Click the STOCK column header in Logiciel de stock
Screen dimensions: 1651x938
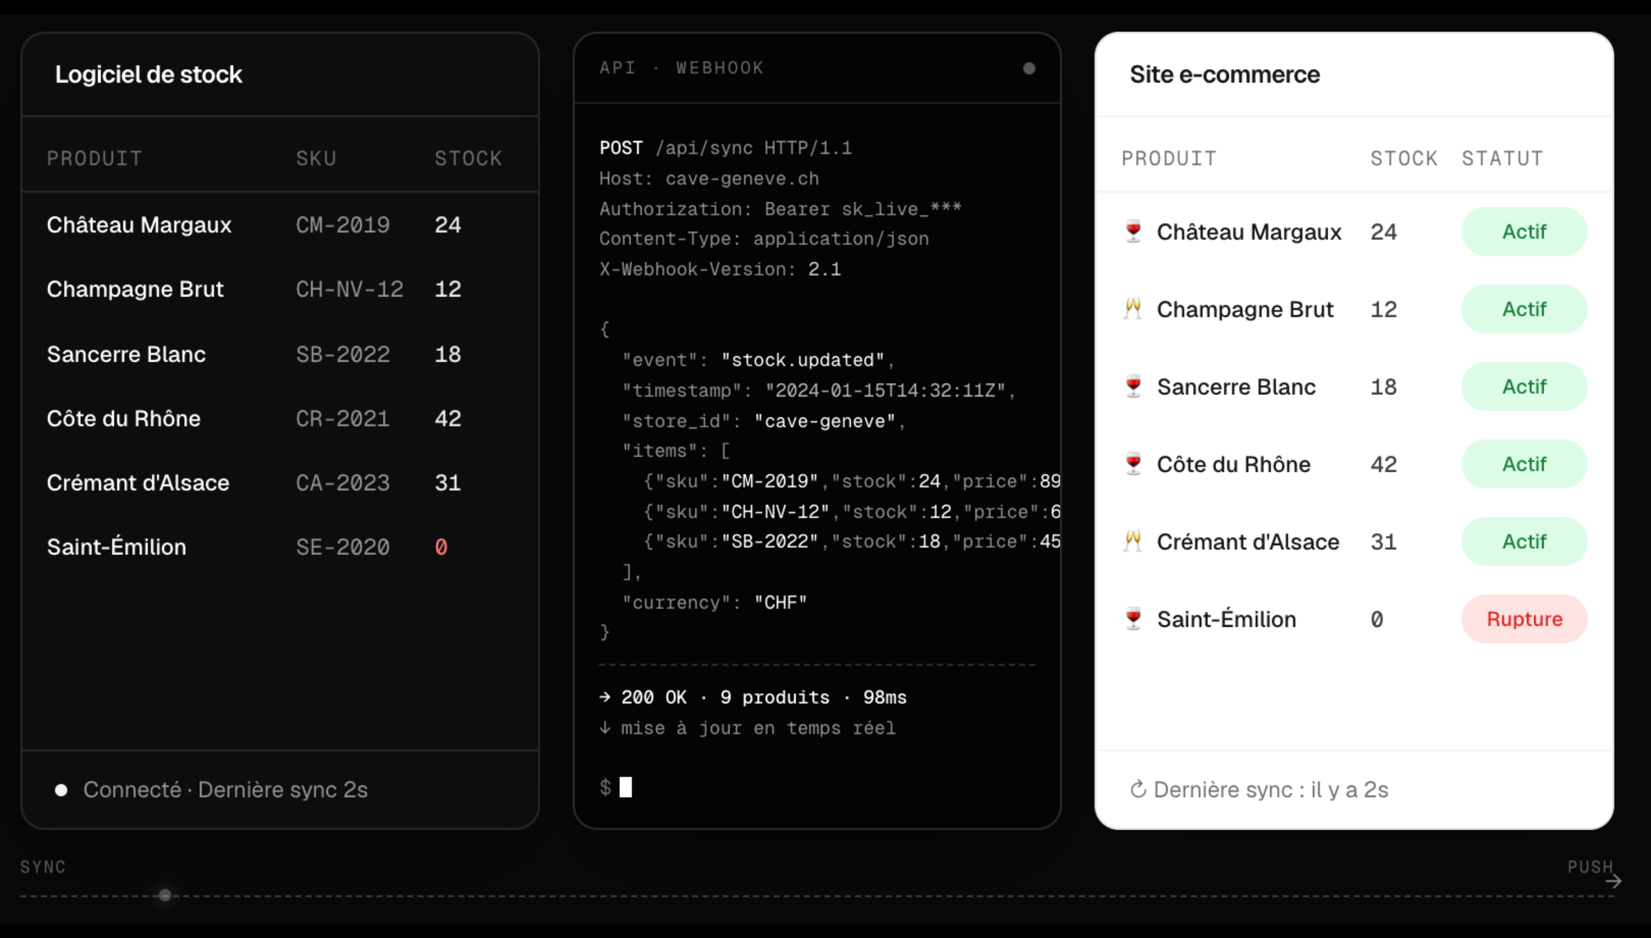(x=468, y=158)
